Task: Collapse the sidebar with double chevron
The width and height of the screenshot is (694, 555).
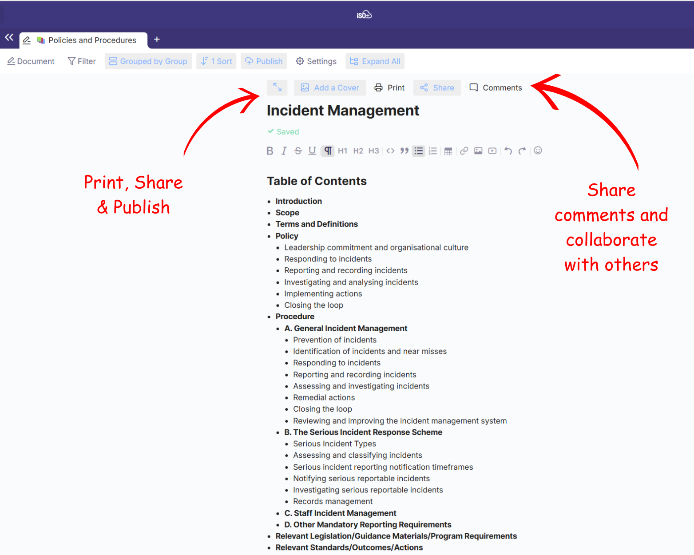Action: click(x=9, y=38)
